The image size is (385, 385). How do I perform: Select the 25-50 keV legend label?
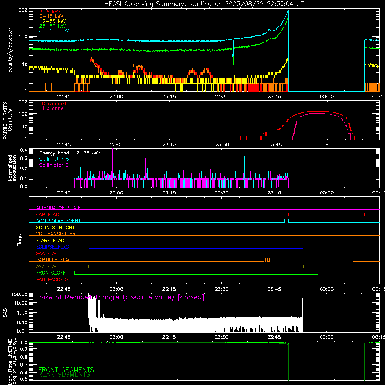53,26
